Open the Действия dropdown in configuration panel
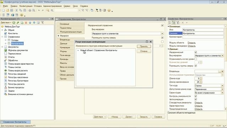Viewport: 227px width, 128px height. point(6,23)
